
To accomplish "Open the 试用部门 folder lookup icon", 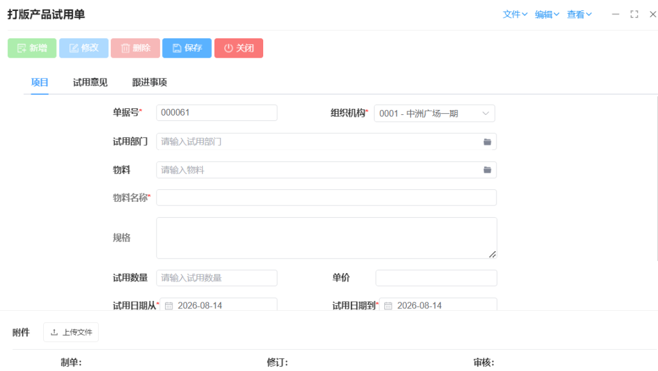I will click(487, 142).
